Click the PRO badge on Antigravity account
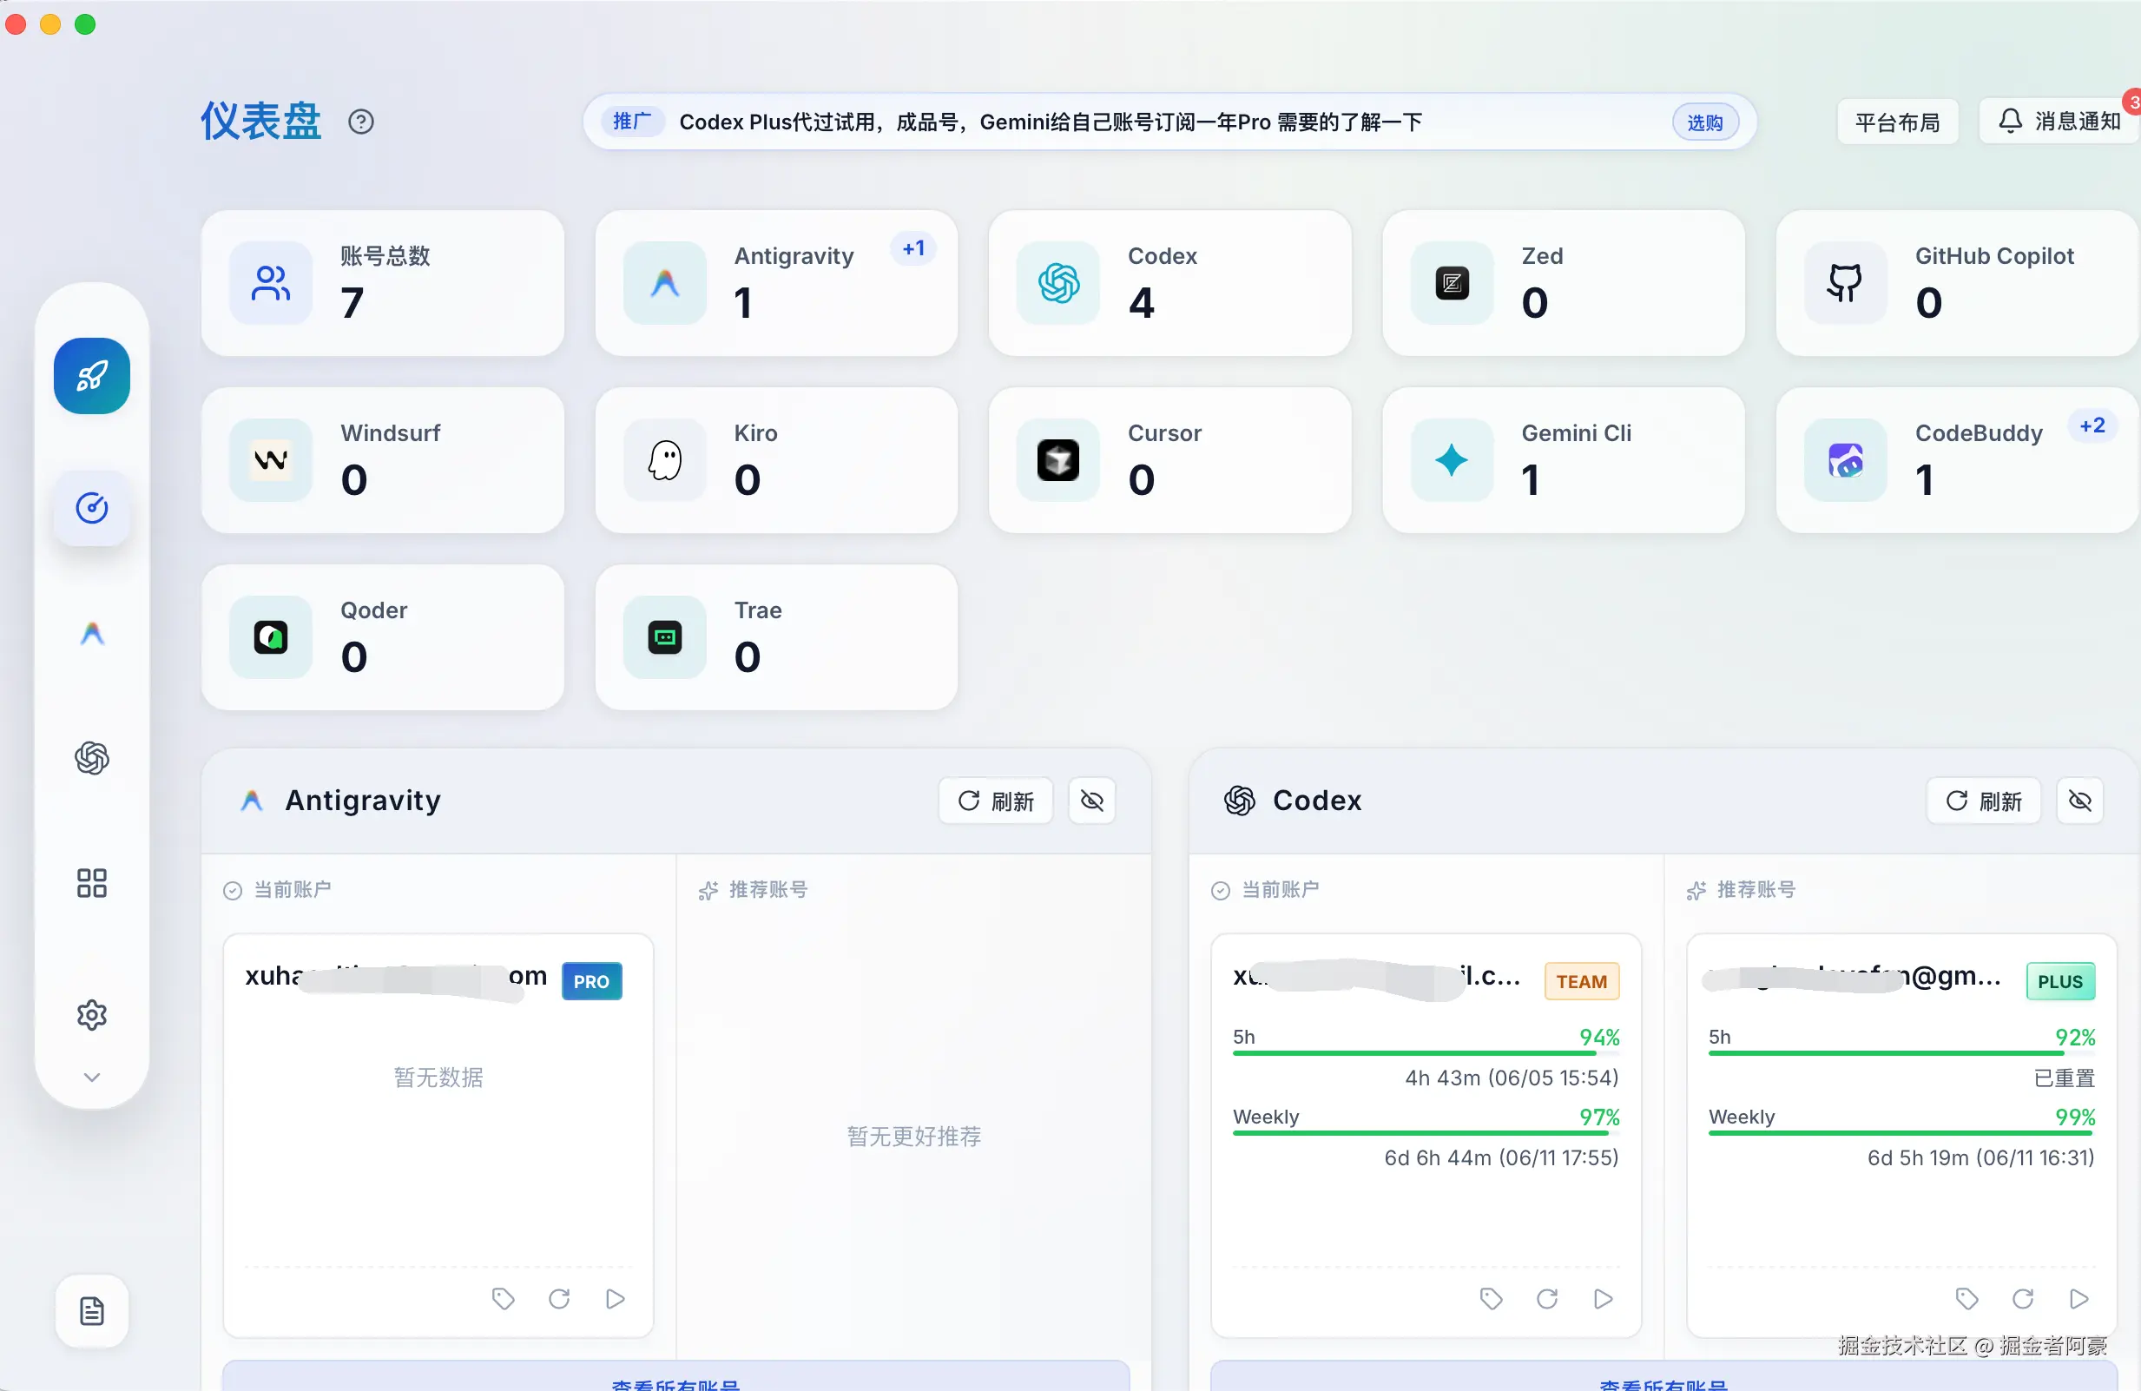 [592, 982]
